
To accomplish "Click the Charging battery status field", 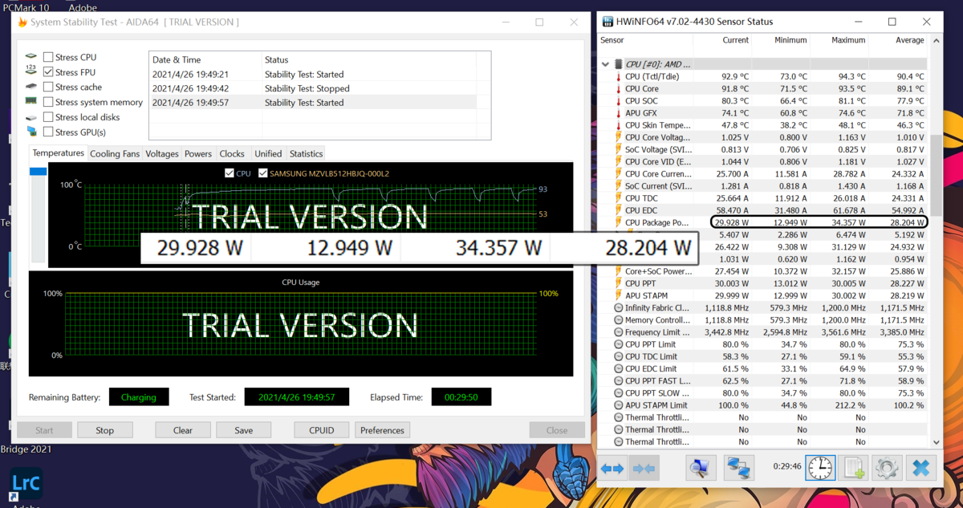I will pos(139,397).
